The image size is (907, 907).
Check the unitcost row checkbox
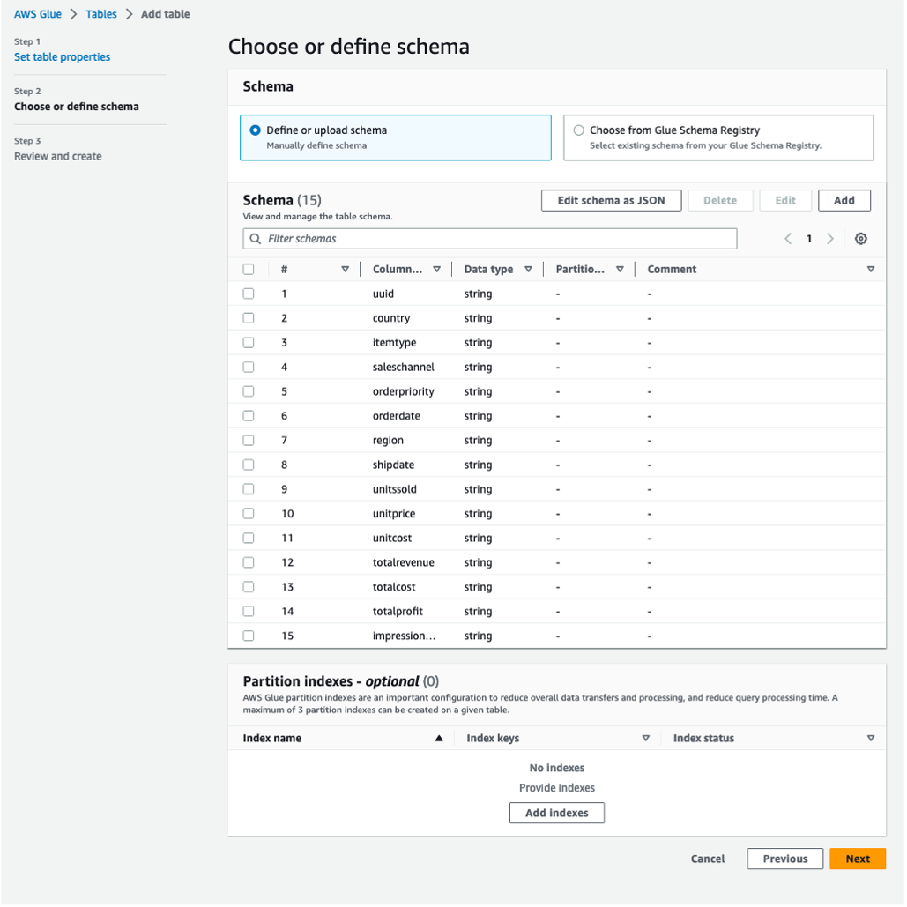(249, 538)
